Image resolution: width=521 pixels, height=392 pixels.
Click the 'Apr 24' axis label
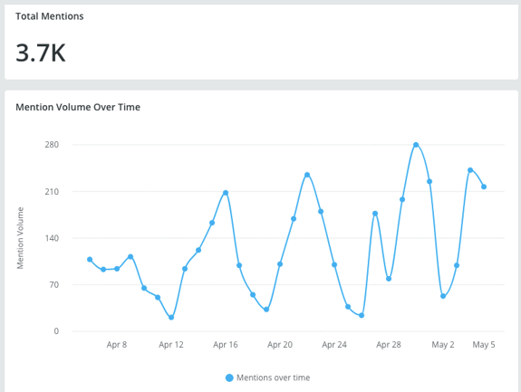pyautogui.click(x=334, y=345)
